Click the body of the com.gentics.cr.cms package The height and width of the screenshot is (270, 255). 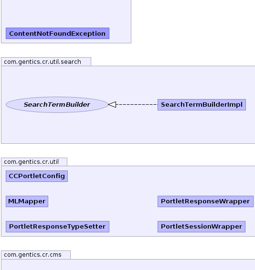[128, 265]
